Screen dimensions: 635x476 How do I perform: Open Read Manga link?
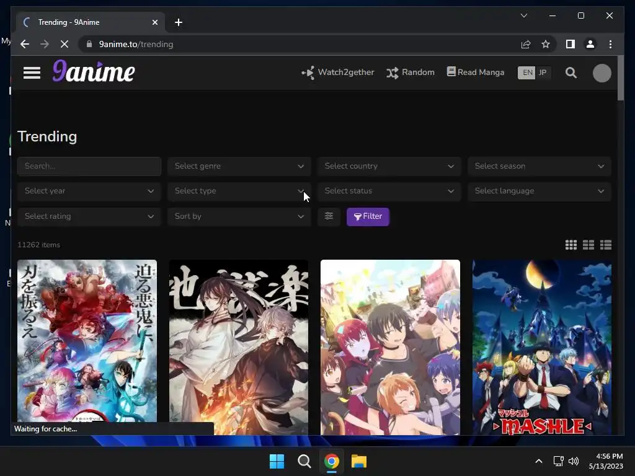pyautogui.click(x=476, y=72)
